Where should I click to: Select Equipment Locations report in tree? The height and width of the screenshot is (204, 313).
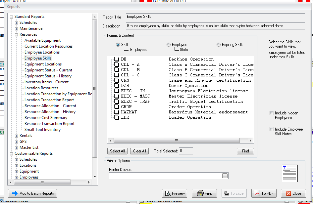click(x=43, y=64)
